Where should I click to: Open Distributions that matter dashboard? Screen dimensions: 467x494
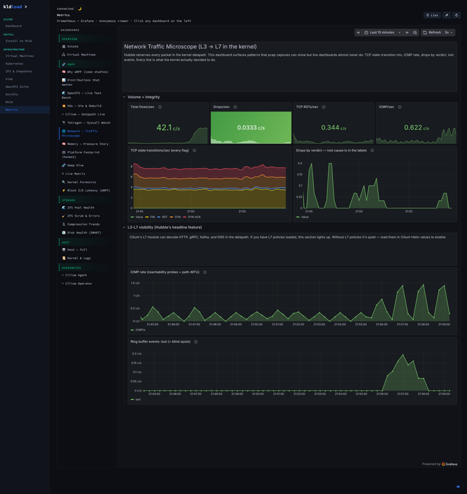pos(86,82)
